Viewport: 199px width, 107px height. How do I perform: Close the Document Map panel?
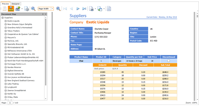[x=46, y=14]
